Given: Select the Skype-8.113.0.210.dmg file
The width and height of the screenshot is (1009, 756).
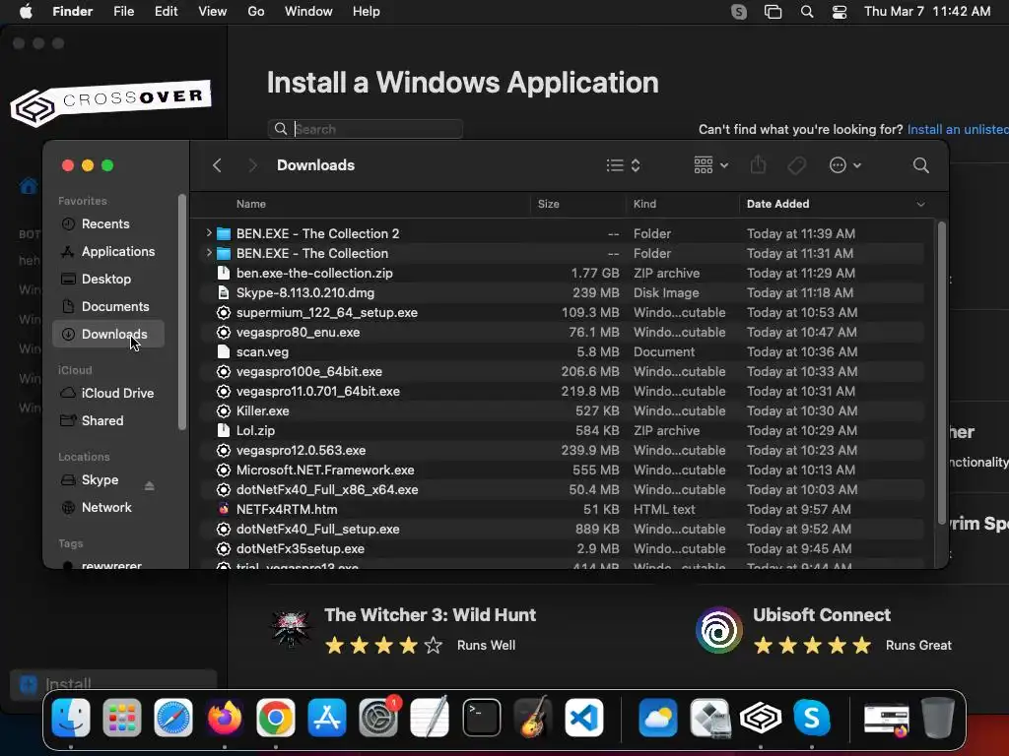Looking at the screenshot, I should tap(563, 292).
